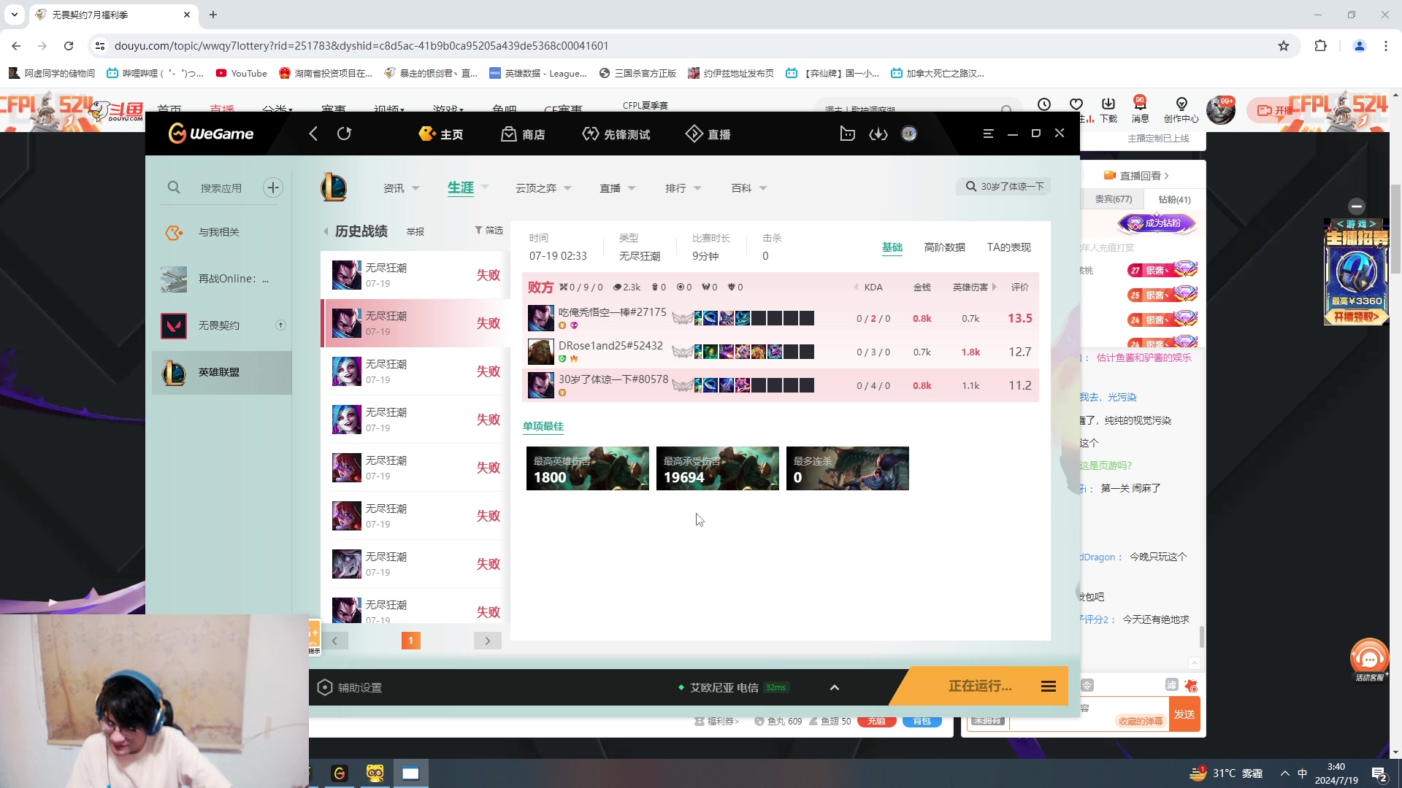The height and width of the screenshot is (788, 1402).
Task: Click the 最高英雄伤害 1800 thumbnail
Action: tap(587, 468)
